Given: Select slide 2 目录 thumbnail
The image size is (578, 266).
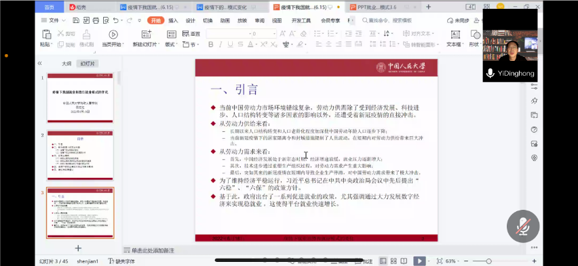Looking at the screenshot, I should pos(80,156).
